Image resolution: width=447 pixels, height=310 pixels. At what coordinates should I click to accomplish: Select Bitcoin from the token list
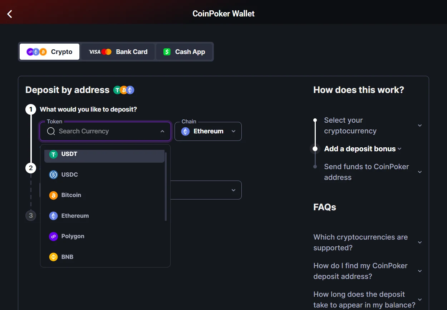coord(104,195)
